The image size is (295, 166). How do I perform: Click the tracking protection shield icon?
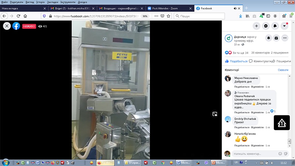[x=44, y=16]
